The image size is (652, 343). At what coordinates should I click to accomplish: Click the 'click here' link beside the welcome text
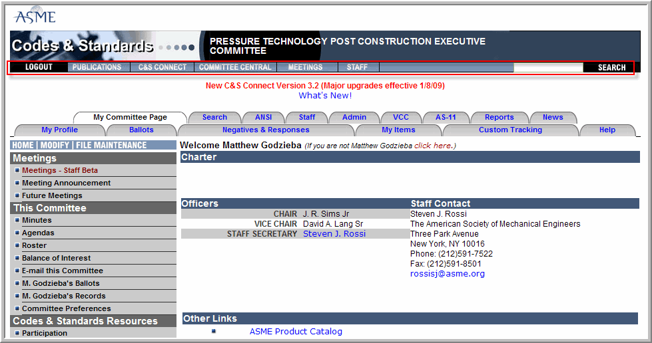click(432, 146)
